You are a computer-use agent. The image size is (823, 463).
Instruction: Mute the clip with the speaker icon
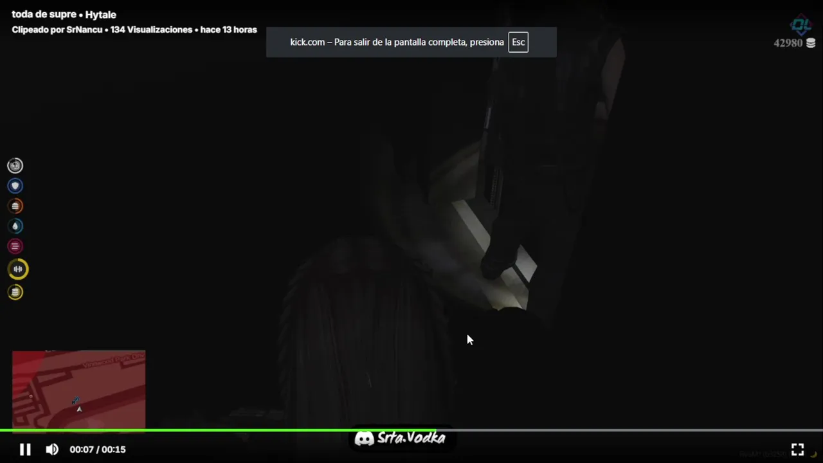pyautogui.click(x=52, y=449)
